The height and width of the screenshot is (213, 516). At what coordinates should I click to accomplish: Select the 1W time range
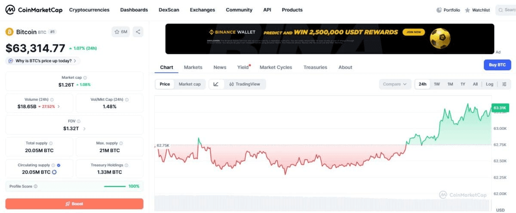[437, 84]
